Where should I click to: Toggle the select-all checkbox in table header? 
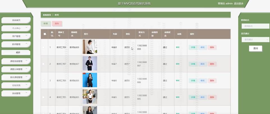click(45, 34)
